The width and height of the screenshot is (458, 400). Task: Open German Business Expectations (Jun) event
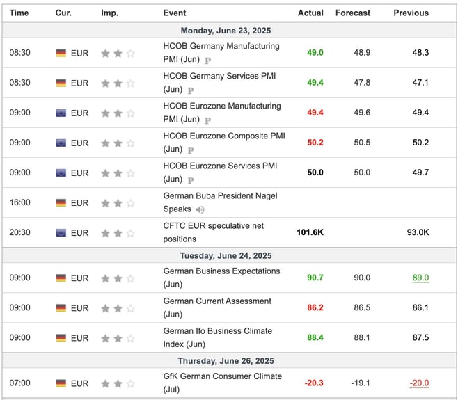pyautogui.click(x=221, y=278)
